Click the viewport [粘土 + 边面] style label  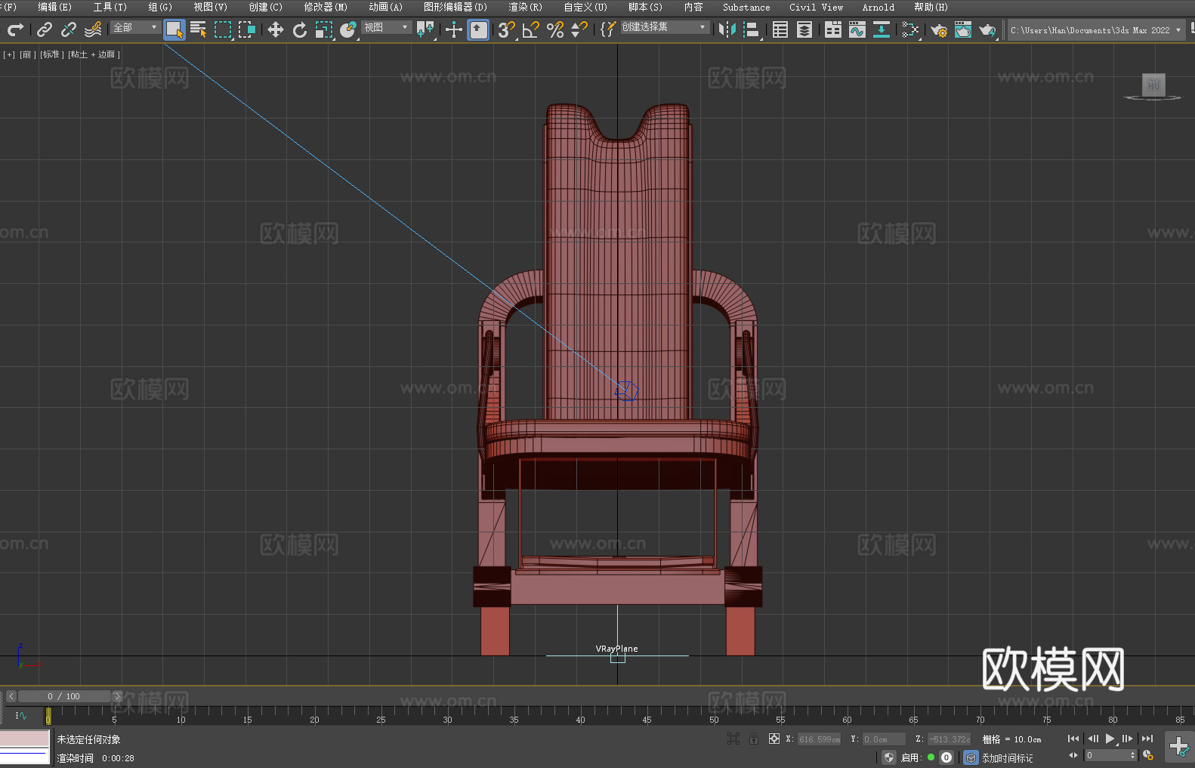point(94,54)
